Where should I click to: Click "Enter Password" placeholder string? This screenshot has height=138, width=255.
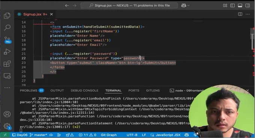tap(92, 58)
